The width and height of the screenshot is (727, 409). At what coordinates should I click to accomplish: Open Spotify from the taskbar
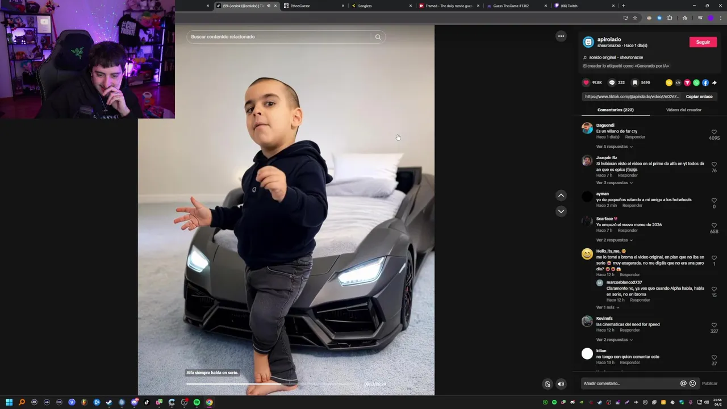pos(197,402)
